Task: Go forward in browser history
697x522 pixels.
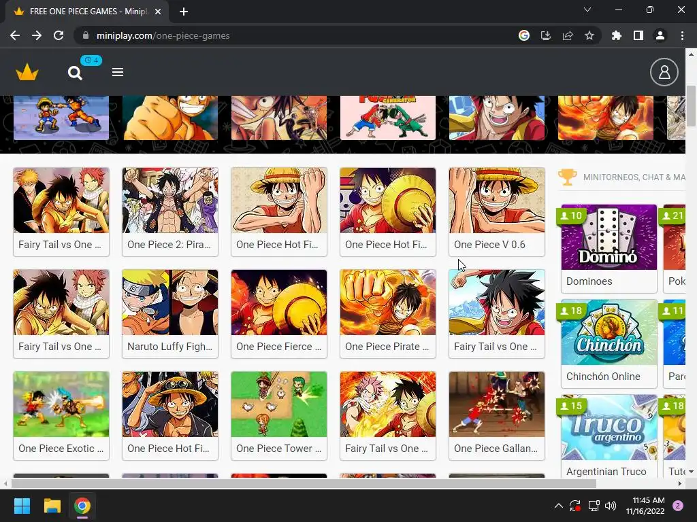Action: pos(37,35)
